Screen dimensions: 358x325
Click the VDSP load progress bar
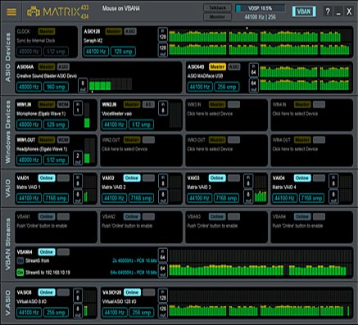pos(260,8)
